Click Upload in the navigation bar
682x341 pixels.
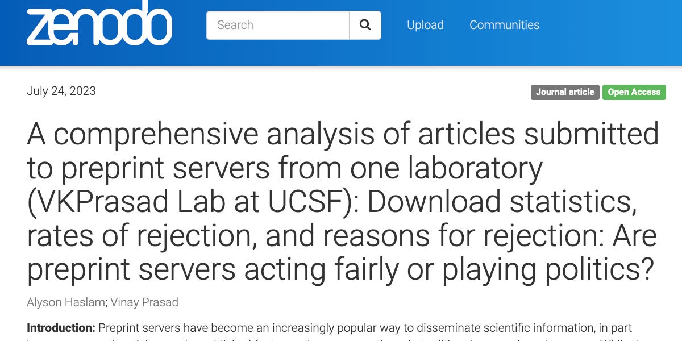(425, 25)
